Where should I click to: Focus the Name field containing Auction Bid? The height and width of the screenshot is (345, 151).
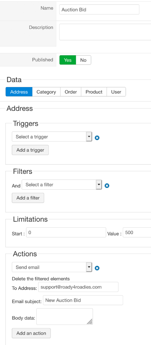coord(99,10)
